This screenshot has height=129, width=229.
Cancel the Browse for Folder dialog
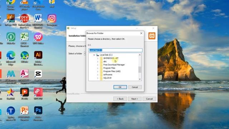point(135,87)
